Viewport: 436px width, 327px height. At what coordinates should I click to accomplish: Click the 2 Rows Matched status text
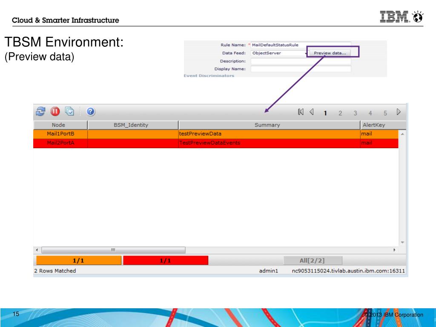pos(55,271)
